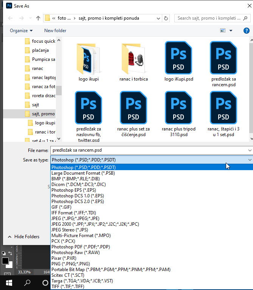Refresh the current folder view
The height and width of the screenshot is (290, 253).
(x=166, y=18)
